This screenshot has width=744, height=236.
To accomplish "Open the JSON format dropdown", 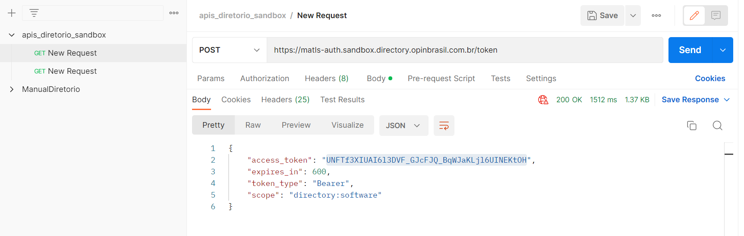I will (x=404, y=126).
